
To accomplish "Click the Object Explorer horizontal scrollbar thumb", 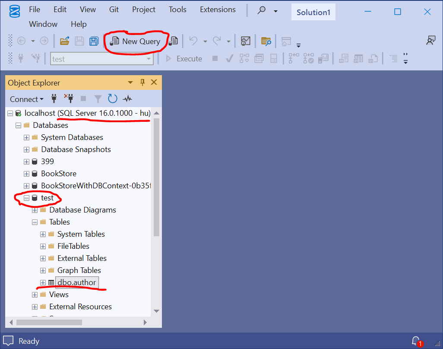I will pyautogui.click(x=49, y=323).
